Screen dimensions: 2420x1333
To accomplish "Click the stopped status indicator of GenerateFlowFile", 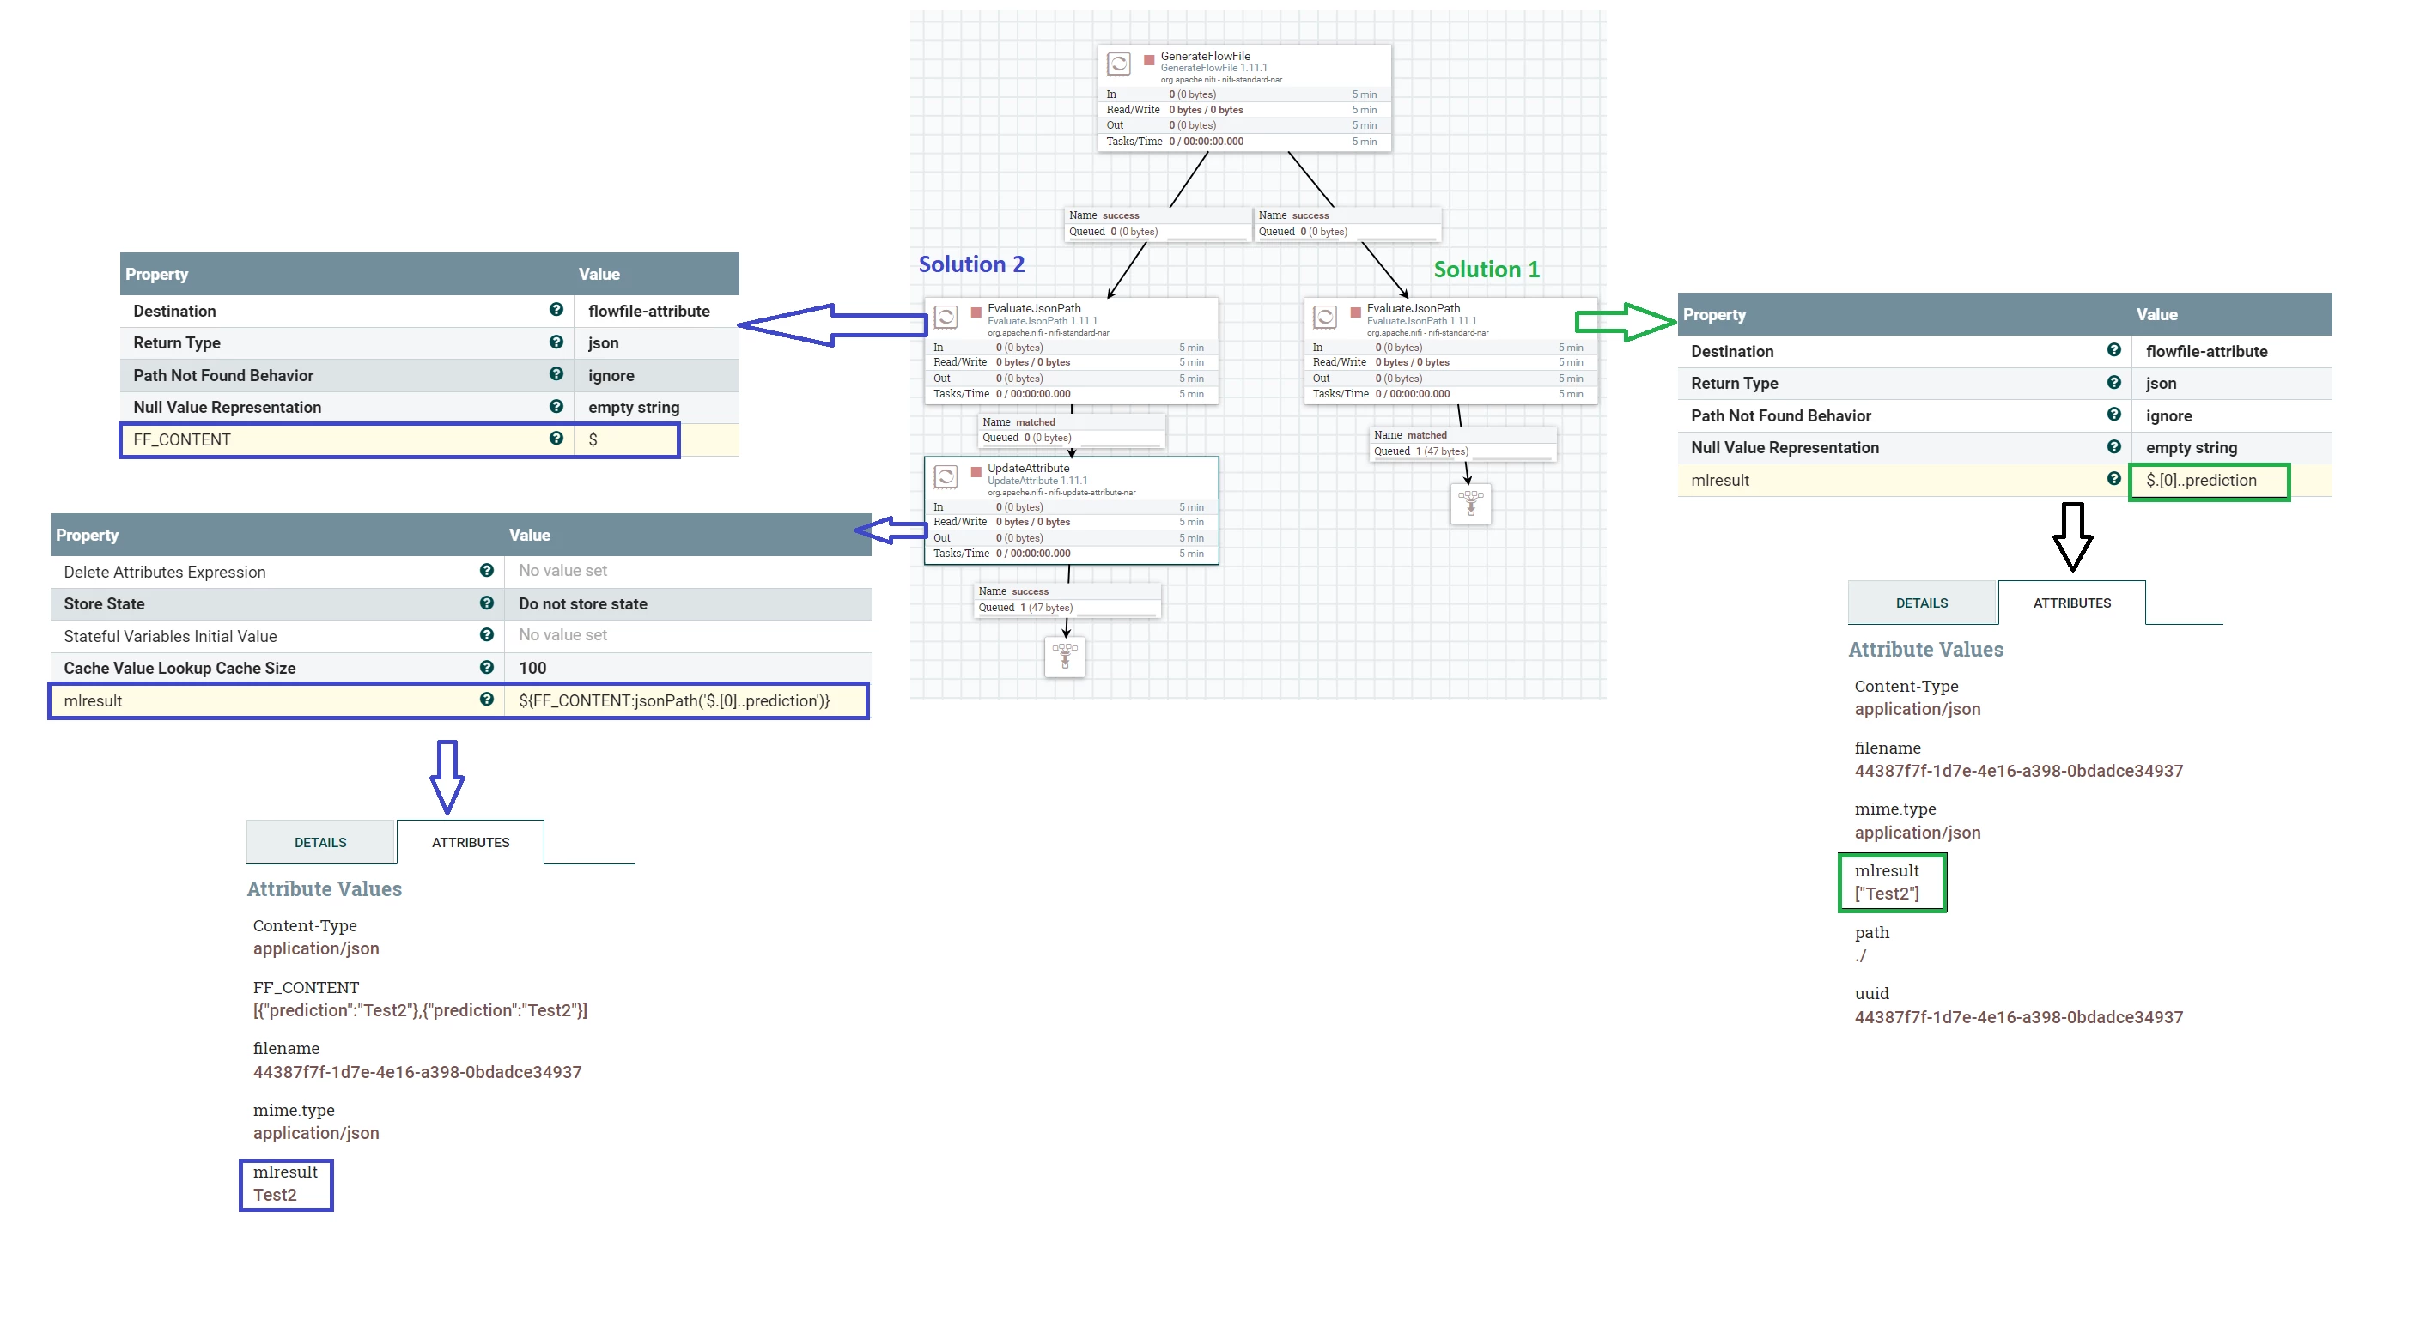I will click(1148, 59).
